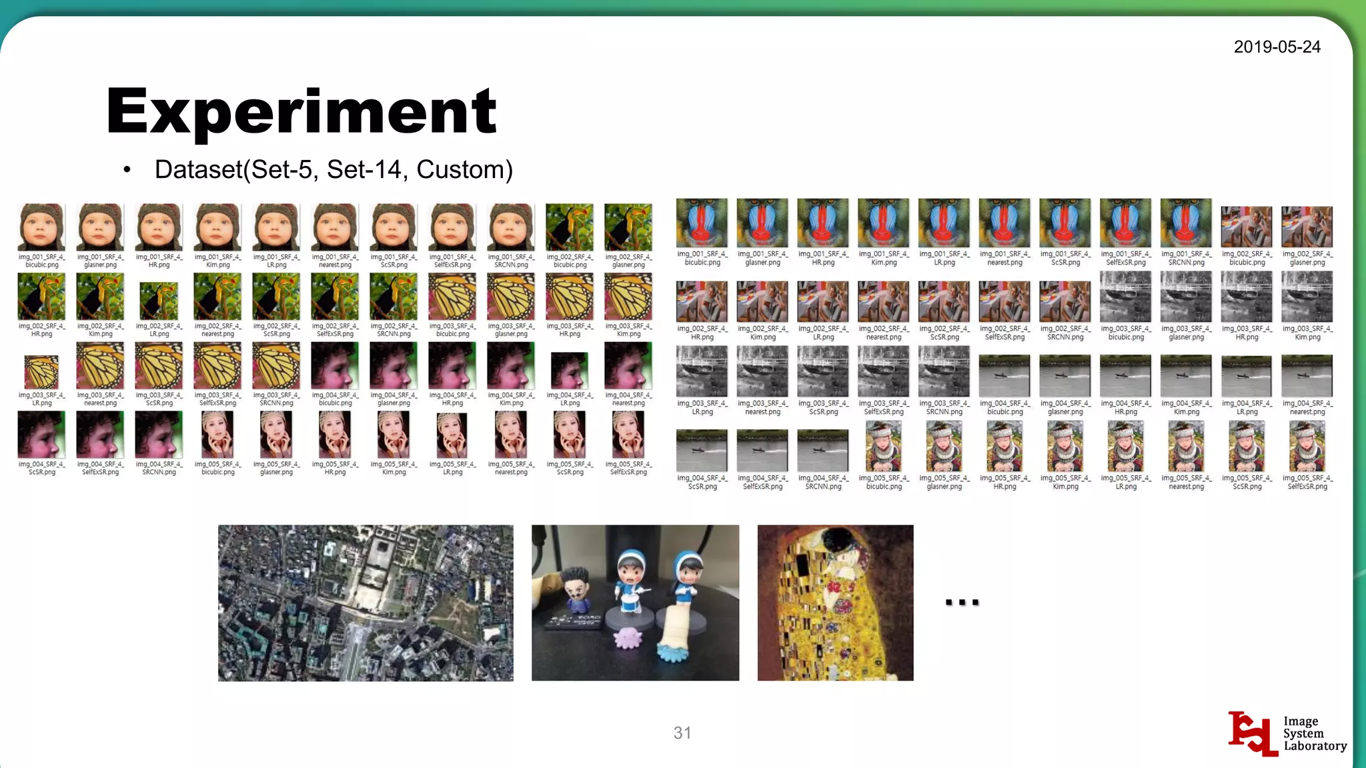Click the boat on river img_004 ScSR.png
This screenshot has height=768, width=1366.
(x=702, y=451)
